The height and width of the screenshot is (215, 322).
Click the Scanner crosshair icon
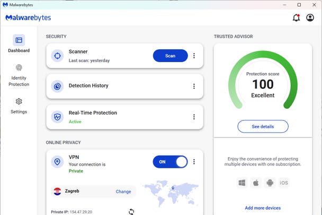point(57,56)
